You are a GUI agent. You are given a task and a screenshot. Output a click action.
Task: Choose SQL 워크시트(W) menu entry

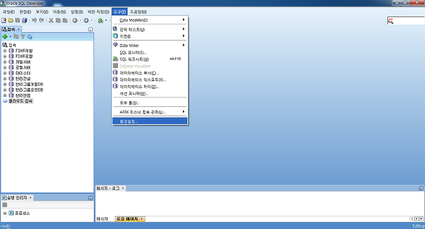tap(150, 59)
